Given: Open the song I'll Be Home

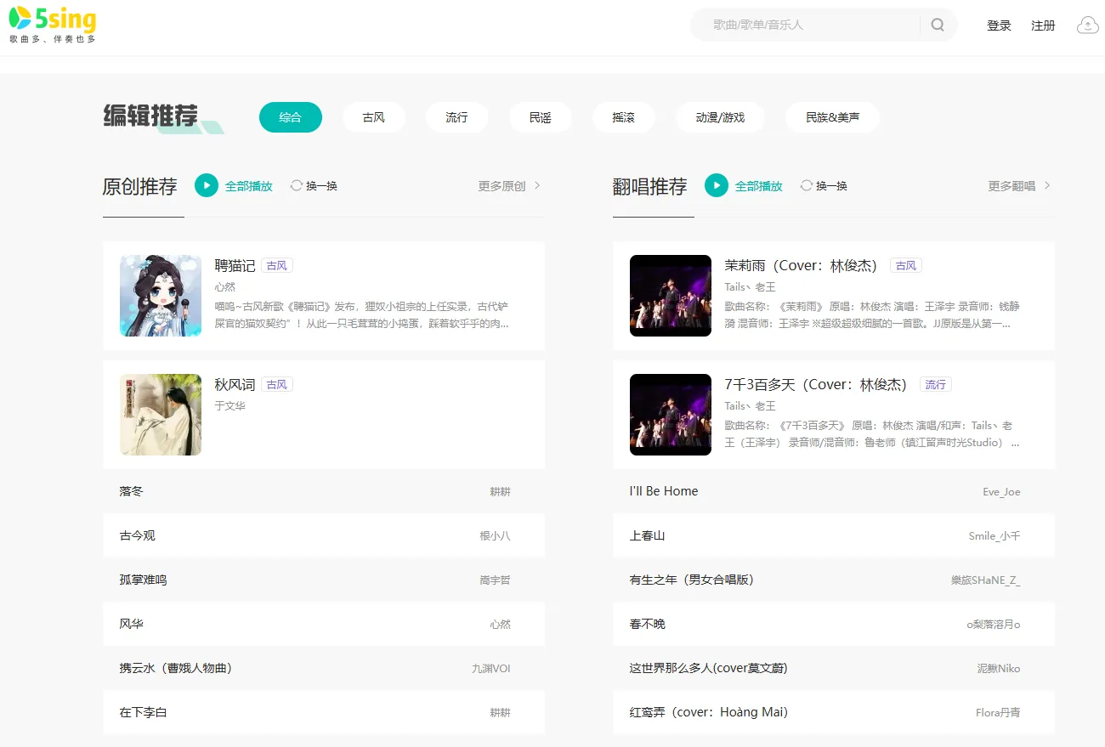Looking at the screenshot, I should coord(664,491).
